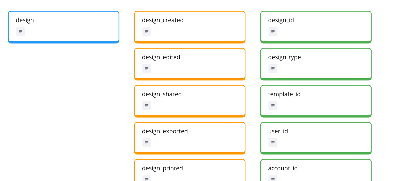Click description icon on template_id card
The height and width of the screenshot is (181, 400).
coord(273,106)
